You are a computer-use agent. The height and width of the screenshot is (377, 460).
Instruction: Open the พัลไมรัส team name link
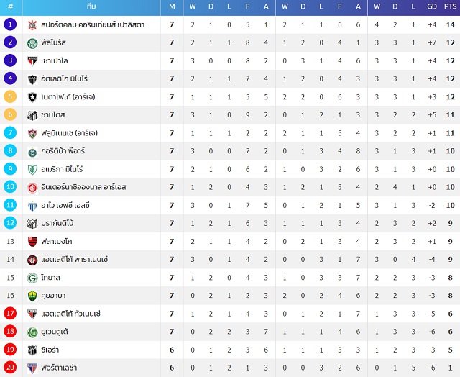coord(53,42)
